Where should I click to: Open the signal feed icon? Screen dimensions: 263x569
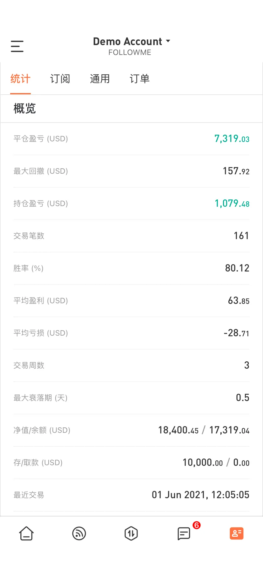click(x=79, y=533)
